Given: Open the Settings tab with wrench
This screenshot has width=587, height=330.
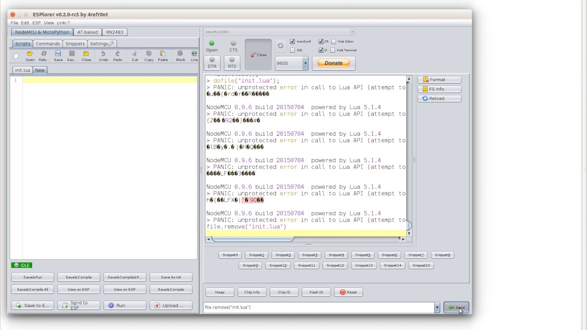Looking at the screenshot, I should coord(102,44).
